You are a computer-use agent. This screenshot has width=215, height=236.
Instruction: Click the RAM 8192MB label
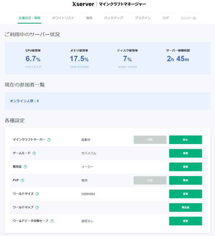point(79,67)
